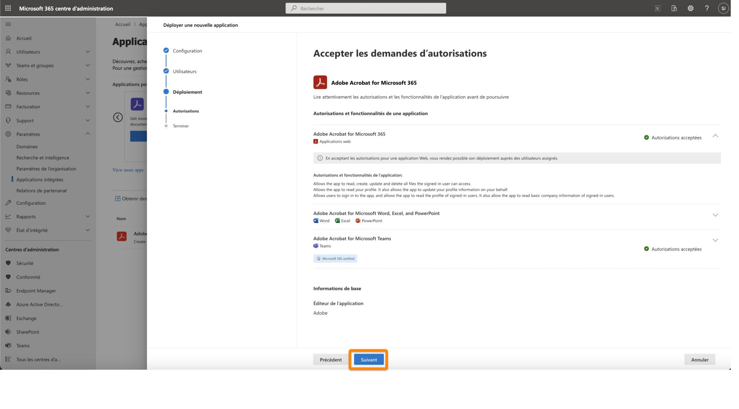Click the Support headset icon
Image resolution: width=739 pixels, height=409 pixels.
click(x=8, y=121)
